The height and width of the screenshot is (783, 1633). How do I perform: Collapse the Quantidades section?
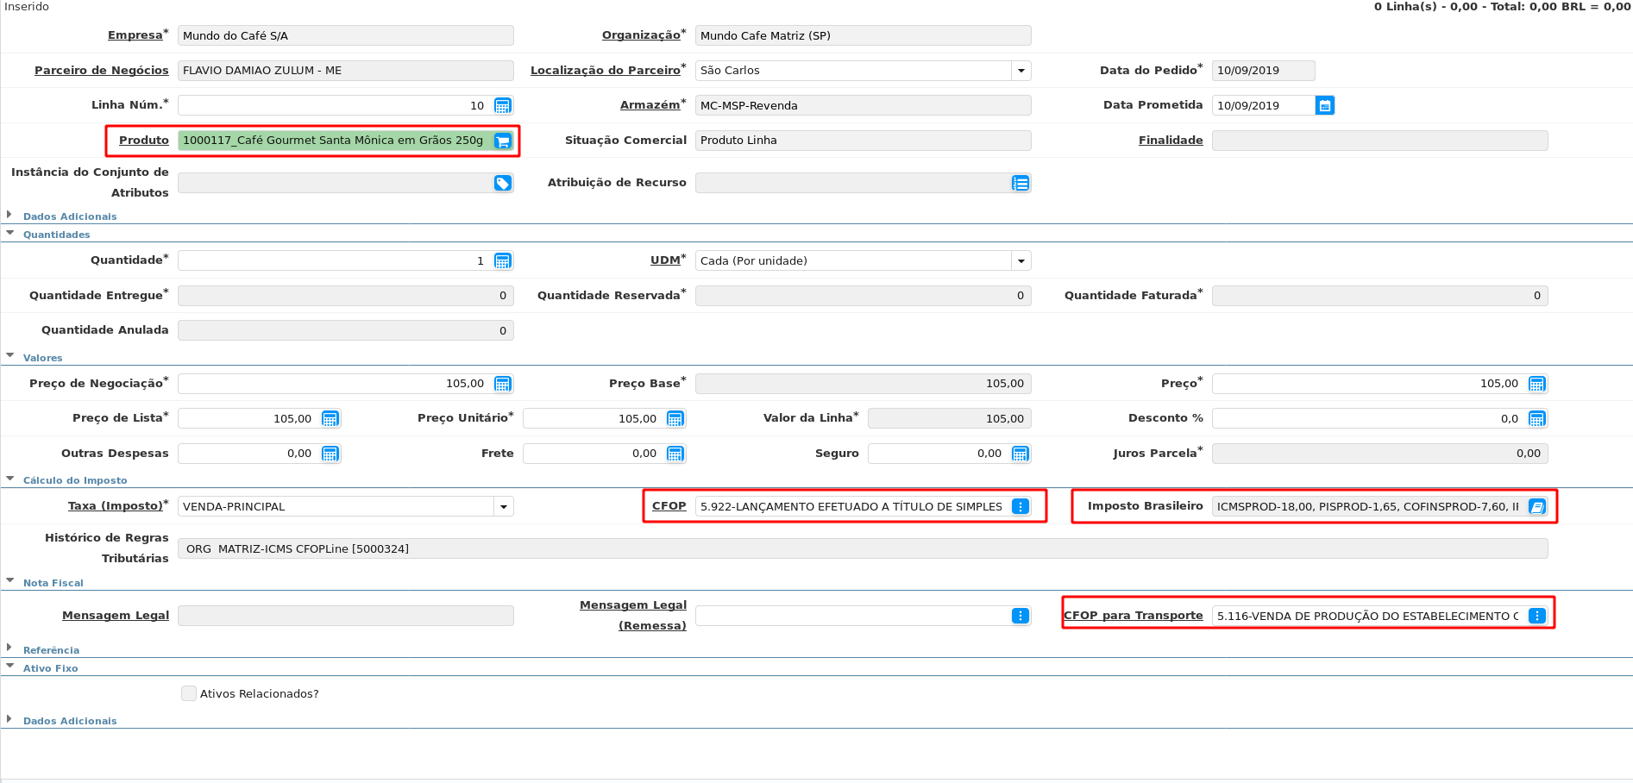[x=56, y=235]
